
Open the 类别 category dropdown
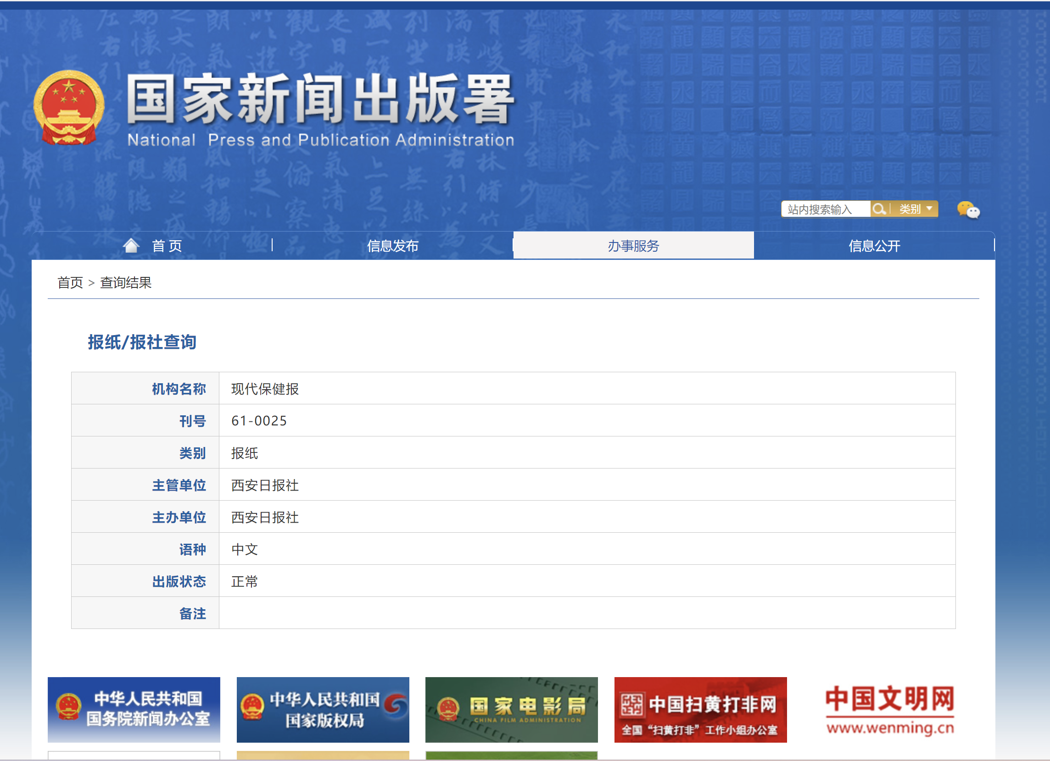coord(915,209)
